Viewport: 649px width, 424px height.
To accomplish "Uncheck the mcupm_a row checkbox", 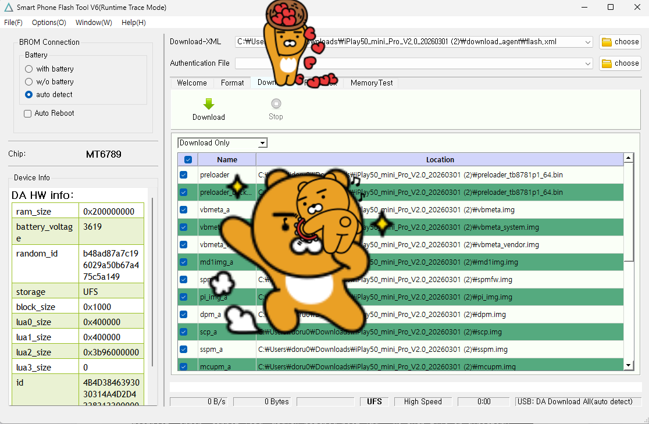I will (x=184, y=366).
